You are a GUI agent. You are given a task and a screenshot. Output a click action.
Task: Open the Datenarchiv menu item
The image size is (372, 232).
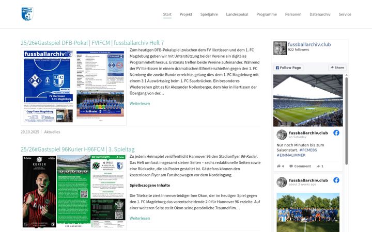pyautogui.click(x=320, y=14)
